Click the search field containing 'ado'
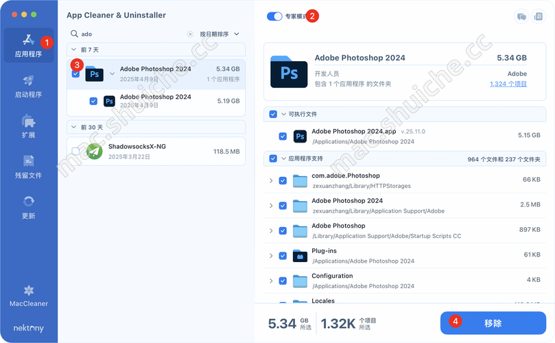The height and width of the screenshot is (343, 555). [130, 34]
